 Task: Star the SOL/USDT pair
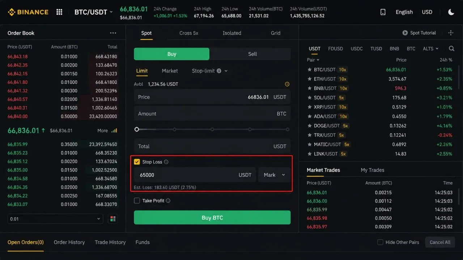310,97
